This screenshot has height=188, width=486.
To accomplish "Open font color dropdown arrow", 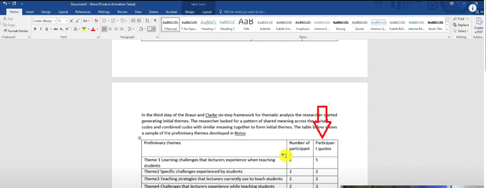I will [97, 29].
